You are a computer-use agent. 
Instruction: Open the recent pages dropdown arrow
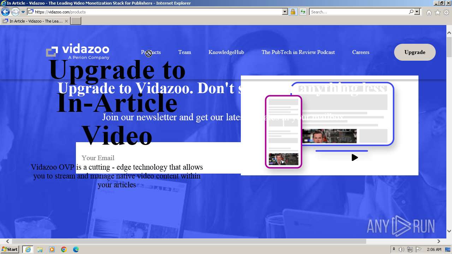[x=23, y=12]
